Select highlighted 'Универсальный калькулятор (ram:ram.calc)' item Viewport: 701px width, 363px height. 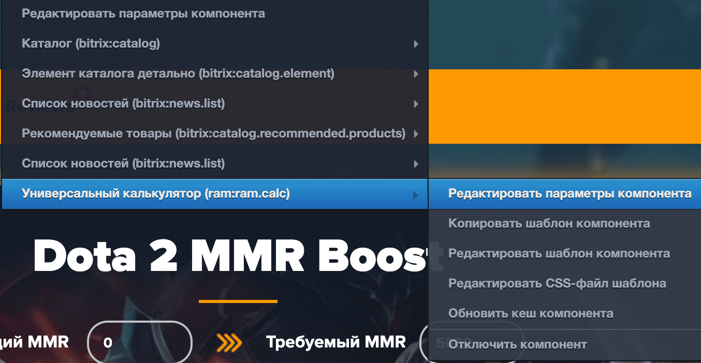click(215, 194)
